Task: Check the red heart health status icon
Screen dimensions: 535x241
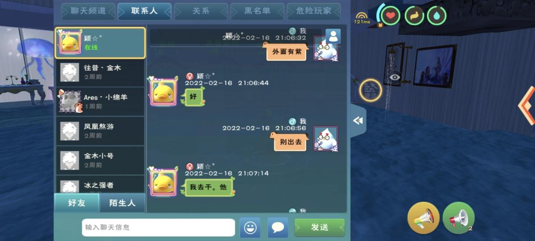Action: [391, 16]
